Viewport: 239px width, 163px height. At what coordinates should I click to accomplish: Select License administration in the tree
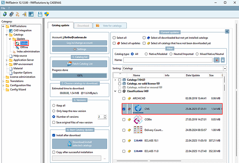[x=23, y=77]
